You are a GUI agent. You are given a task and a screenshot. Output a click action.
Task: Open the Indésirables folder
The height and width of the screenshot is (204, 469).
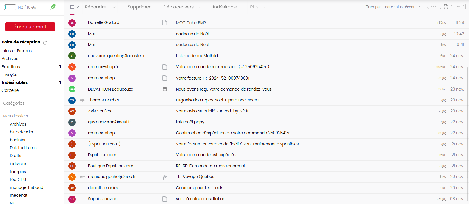pyautogui.click(x=15, y=82)
